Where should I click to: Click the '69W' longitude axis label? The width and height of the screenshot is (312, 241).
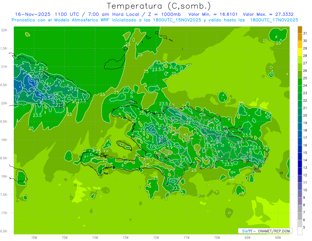pyautogui.click(x=247, y=237)
